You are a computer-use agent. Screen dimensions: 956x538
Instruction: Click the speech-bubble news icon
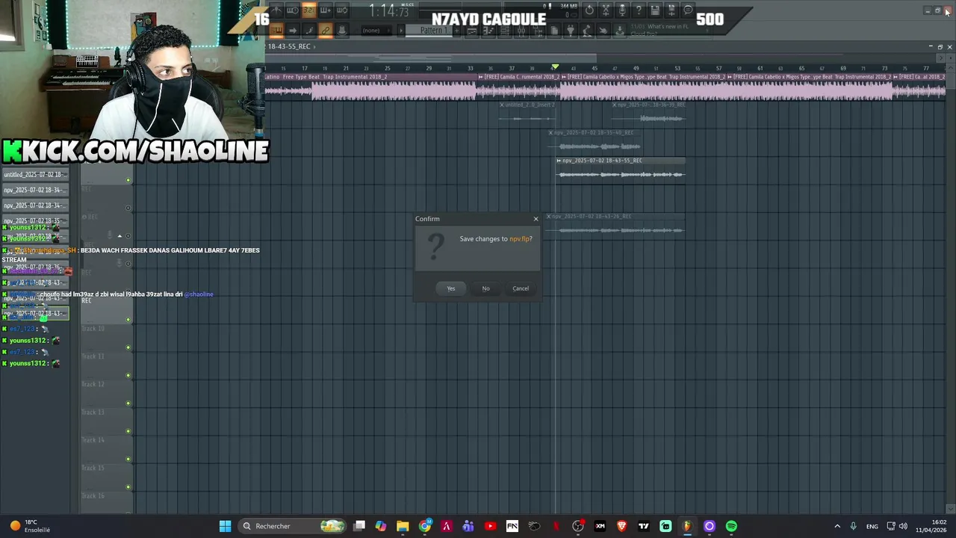click(x=688, y=10)
